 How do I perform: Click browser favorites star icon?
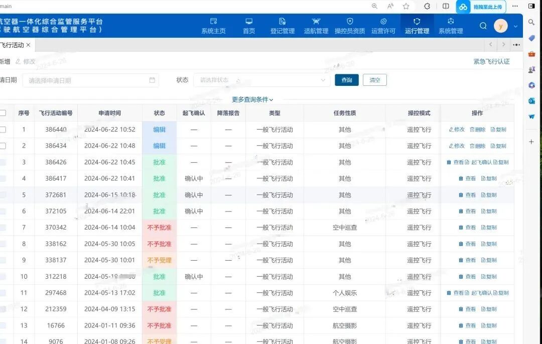(x=406, y=6)
